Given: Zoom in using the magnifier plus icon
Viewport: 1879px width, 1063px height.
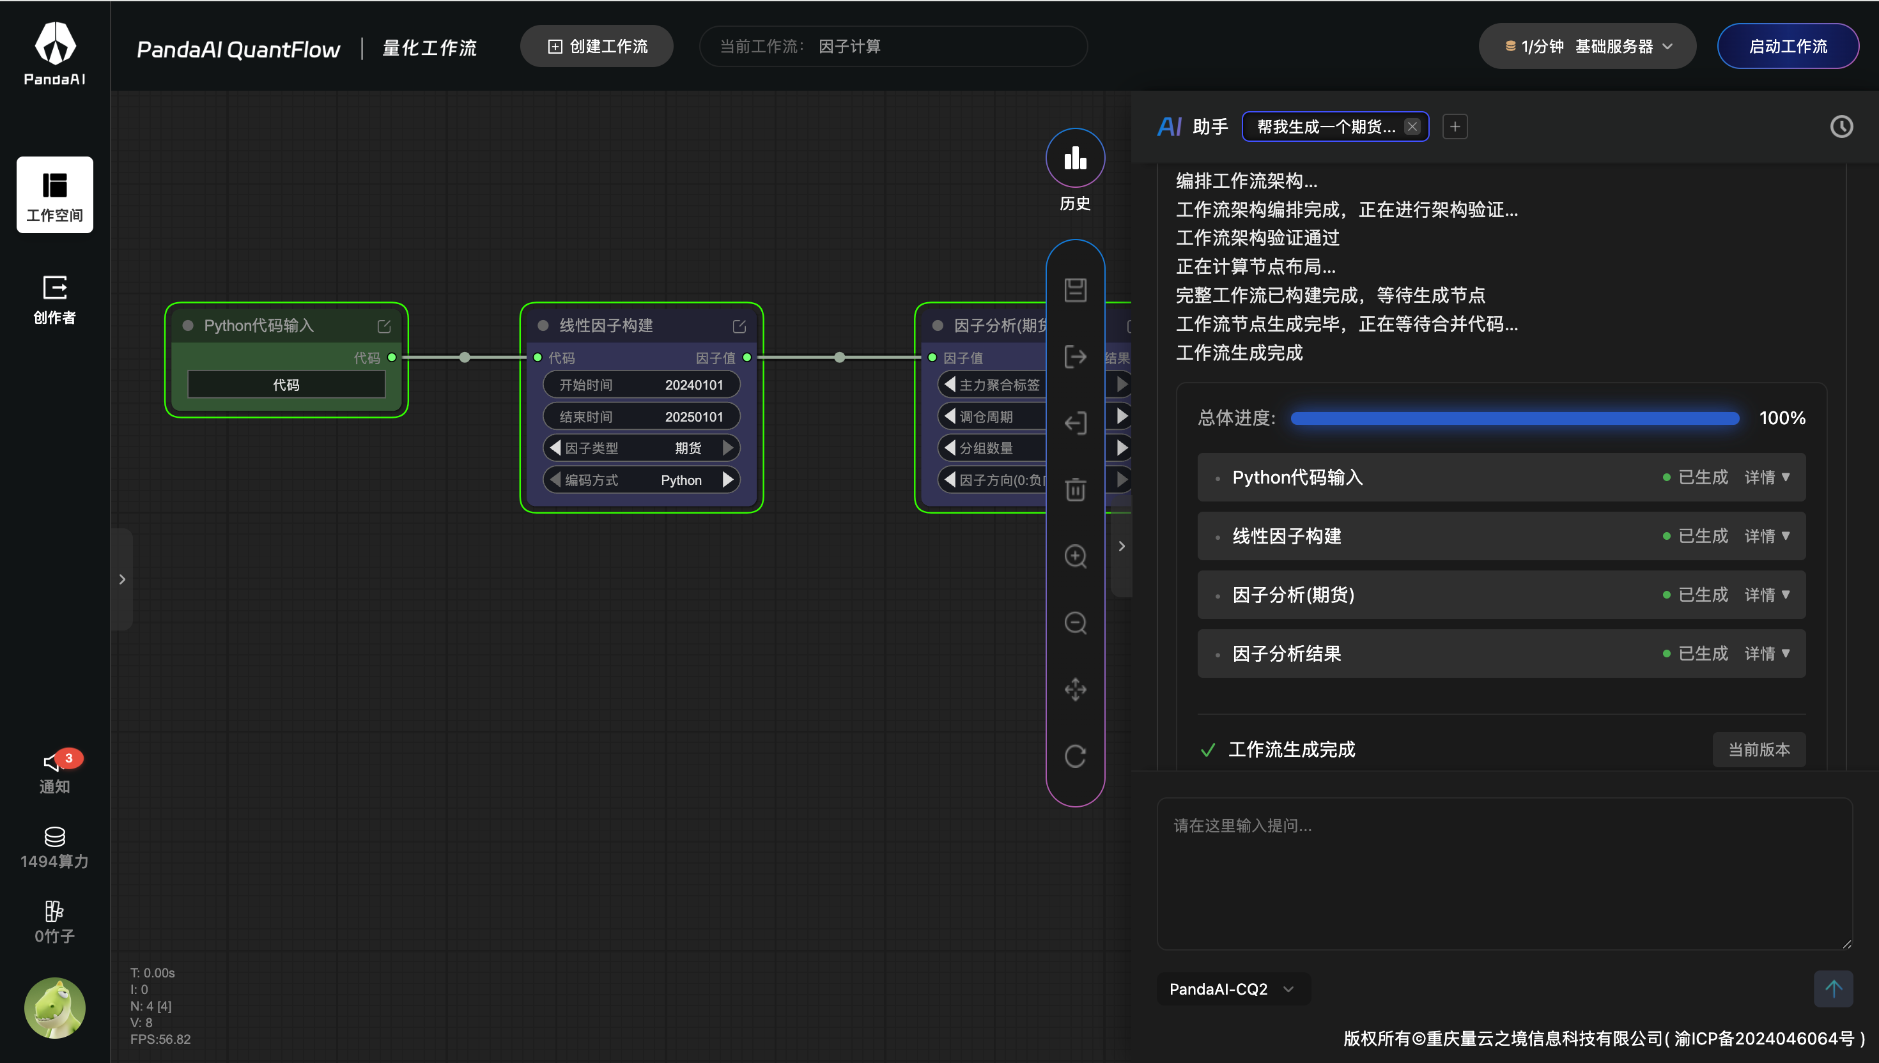Looking at the screenshot, I should tap(1075, 556).
